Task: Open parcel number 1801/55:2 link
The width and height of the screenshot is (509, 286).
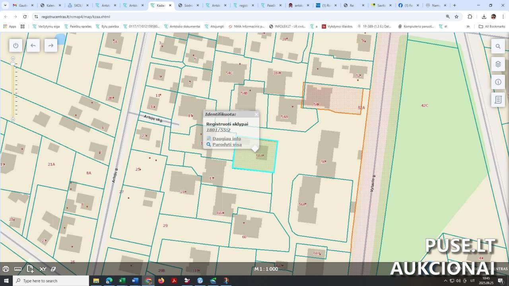Action: coord(218,130)
